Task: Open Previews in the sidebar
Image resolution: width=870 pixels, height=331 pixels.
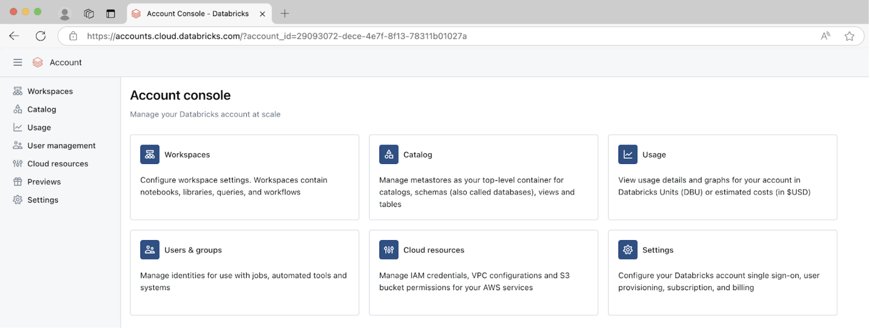Action: coord(44,182)
